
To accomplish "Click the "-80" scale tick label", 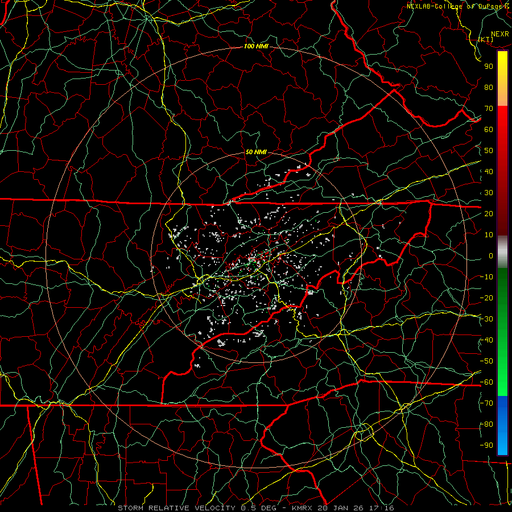I will pyautogui.click(x=486, y=424).
